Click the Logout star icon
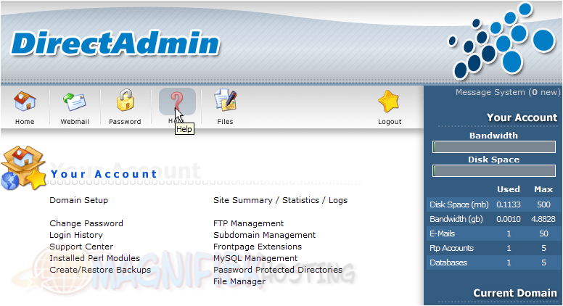This screenshot has width=563, height=306. 389,102
